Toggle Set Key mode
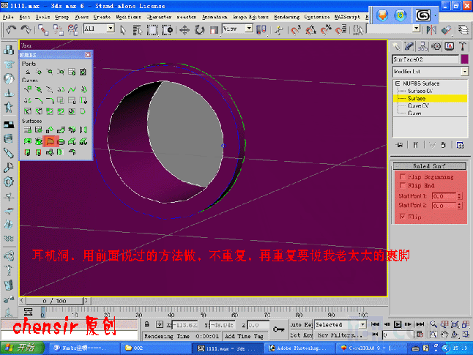The width and height of the screenshot is (473, 355). pos(301,335)
